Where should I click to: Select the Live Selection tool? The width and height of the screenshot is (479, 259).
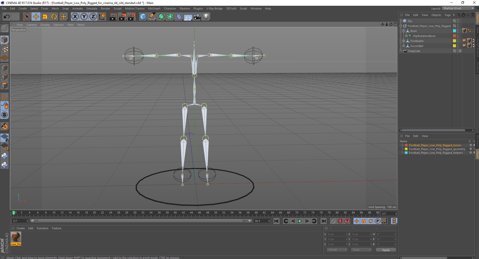click(27, 17)
